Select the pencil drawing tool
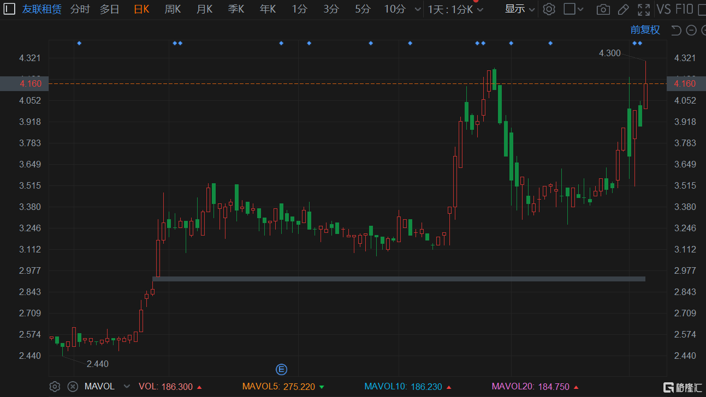Image resolution: width=706 pixels, height=397 pixels. pyautogui.click(x=623, y=9)
